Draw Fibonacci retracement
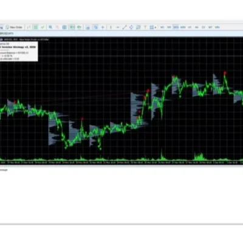Image resolution: width=243 pixels, height=243 pixels. (139, 27)
